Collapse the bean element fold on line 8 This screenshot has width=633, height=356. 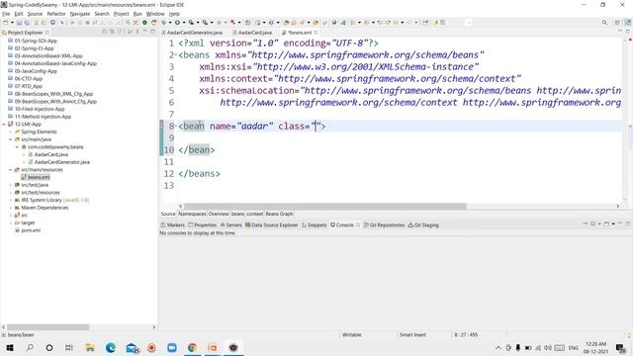click(176, 127)
